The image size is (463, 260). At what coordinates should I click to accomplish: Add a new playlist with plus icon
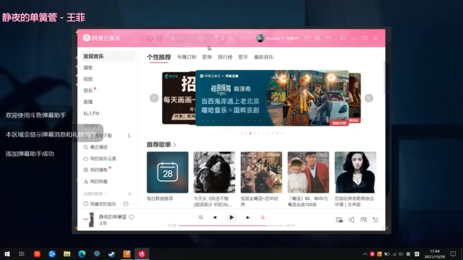[129, 194]
